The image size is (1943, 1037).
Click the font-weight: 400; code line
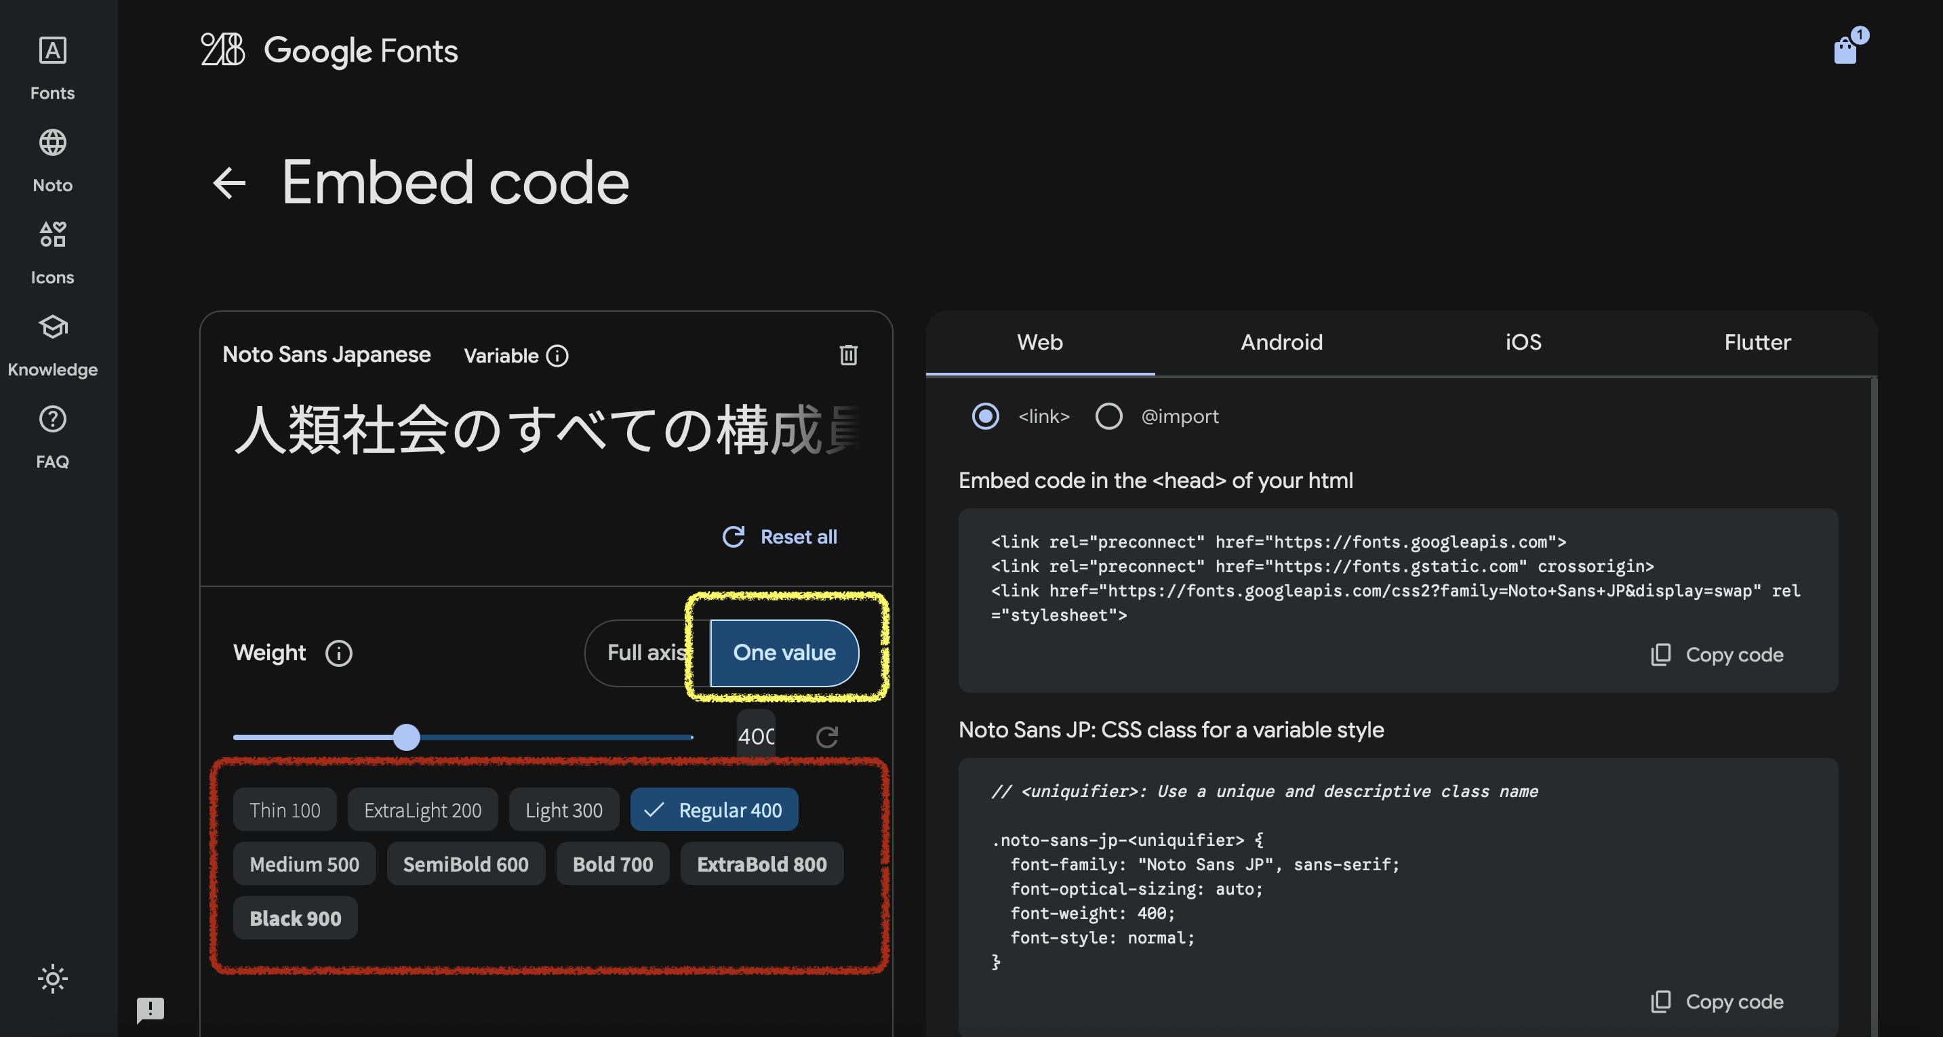click(1092, 914)
